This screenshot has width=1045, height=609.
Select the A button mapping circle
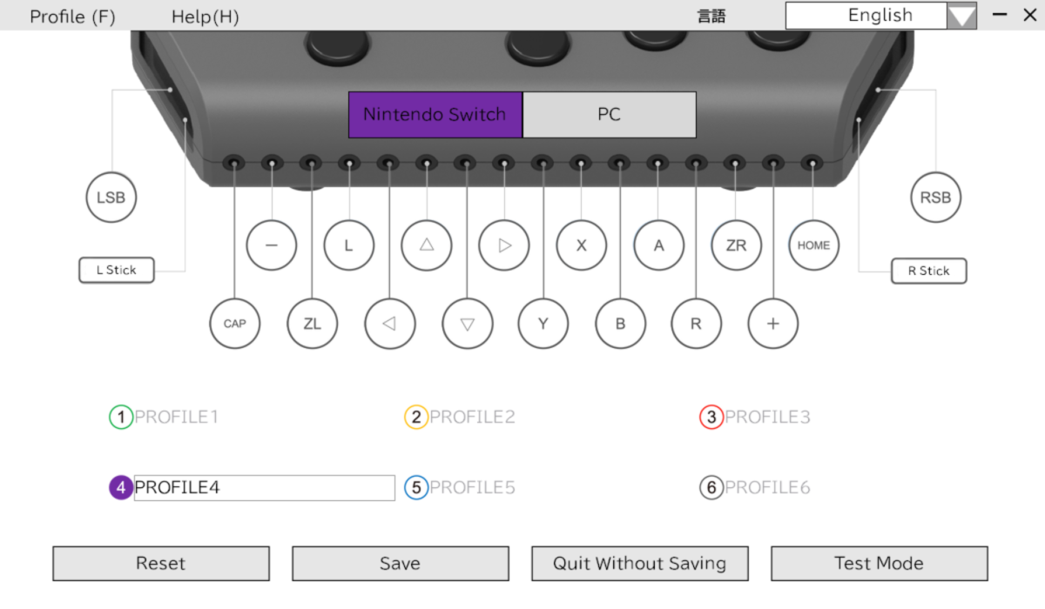[x=658, y=245]
